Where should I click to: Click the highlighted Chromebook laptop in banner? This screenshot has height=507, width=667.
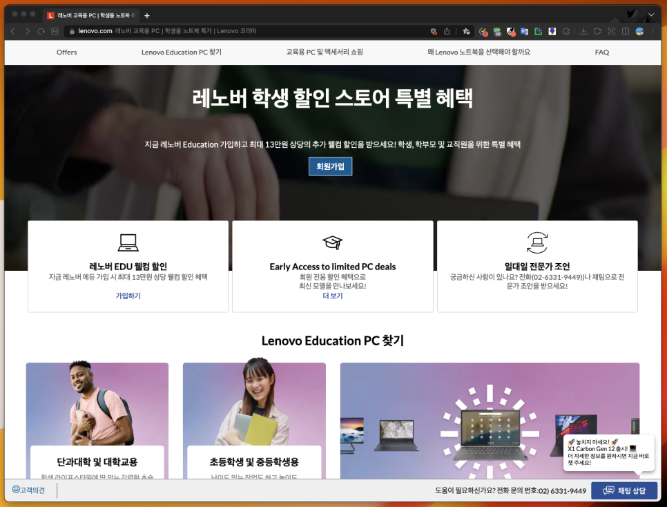[x=490, y=434]
